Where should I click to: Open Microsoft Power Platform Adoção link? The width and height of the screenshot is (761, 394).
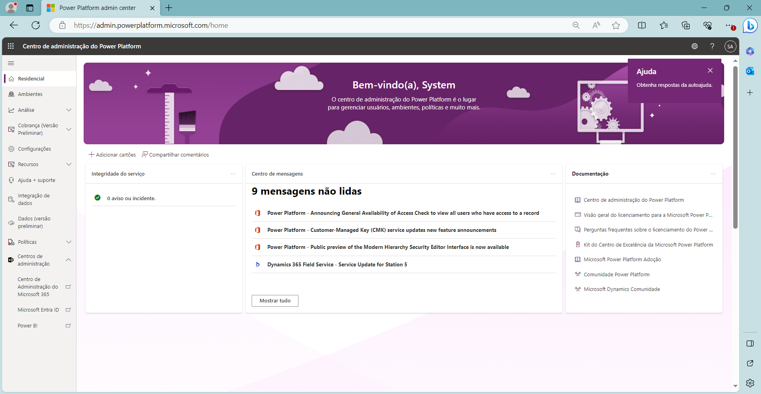tap(622, 260)
